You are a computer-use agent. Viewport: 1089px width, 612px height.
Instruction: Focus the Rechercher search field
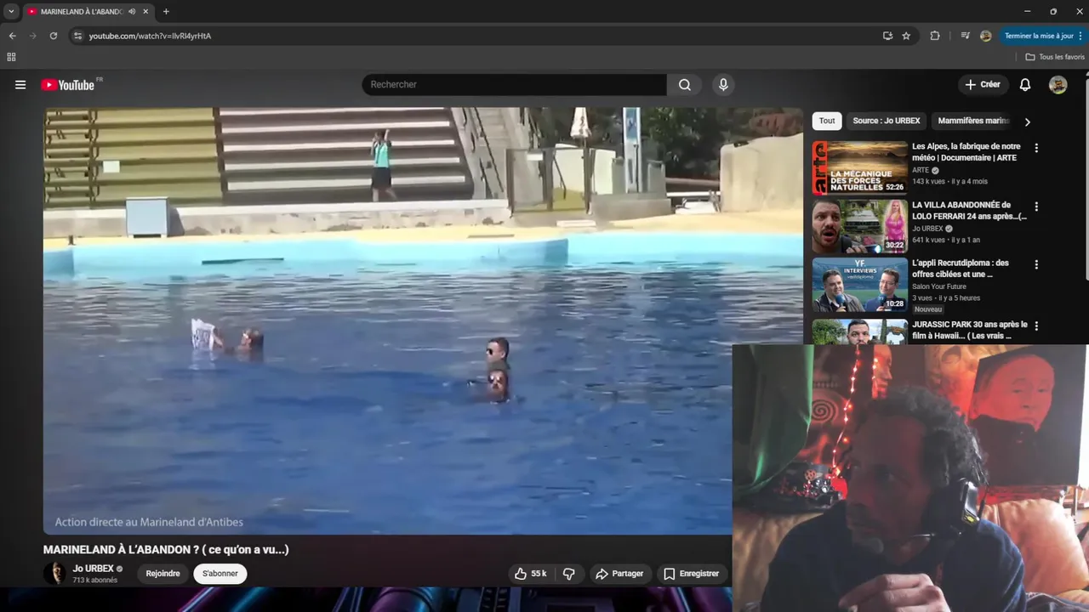click(515, 85)
